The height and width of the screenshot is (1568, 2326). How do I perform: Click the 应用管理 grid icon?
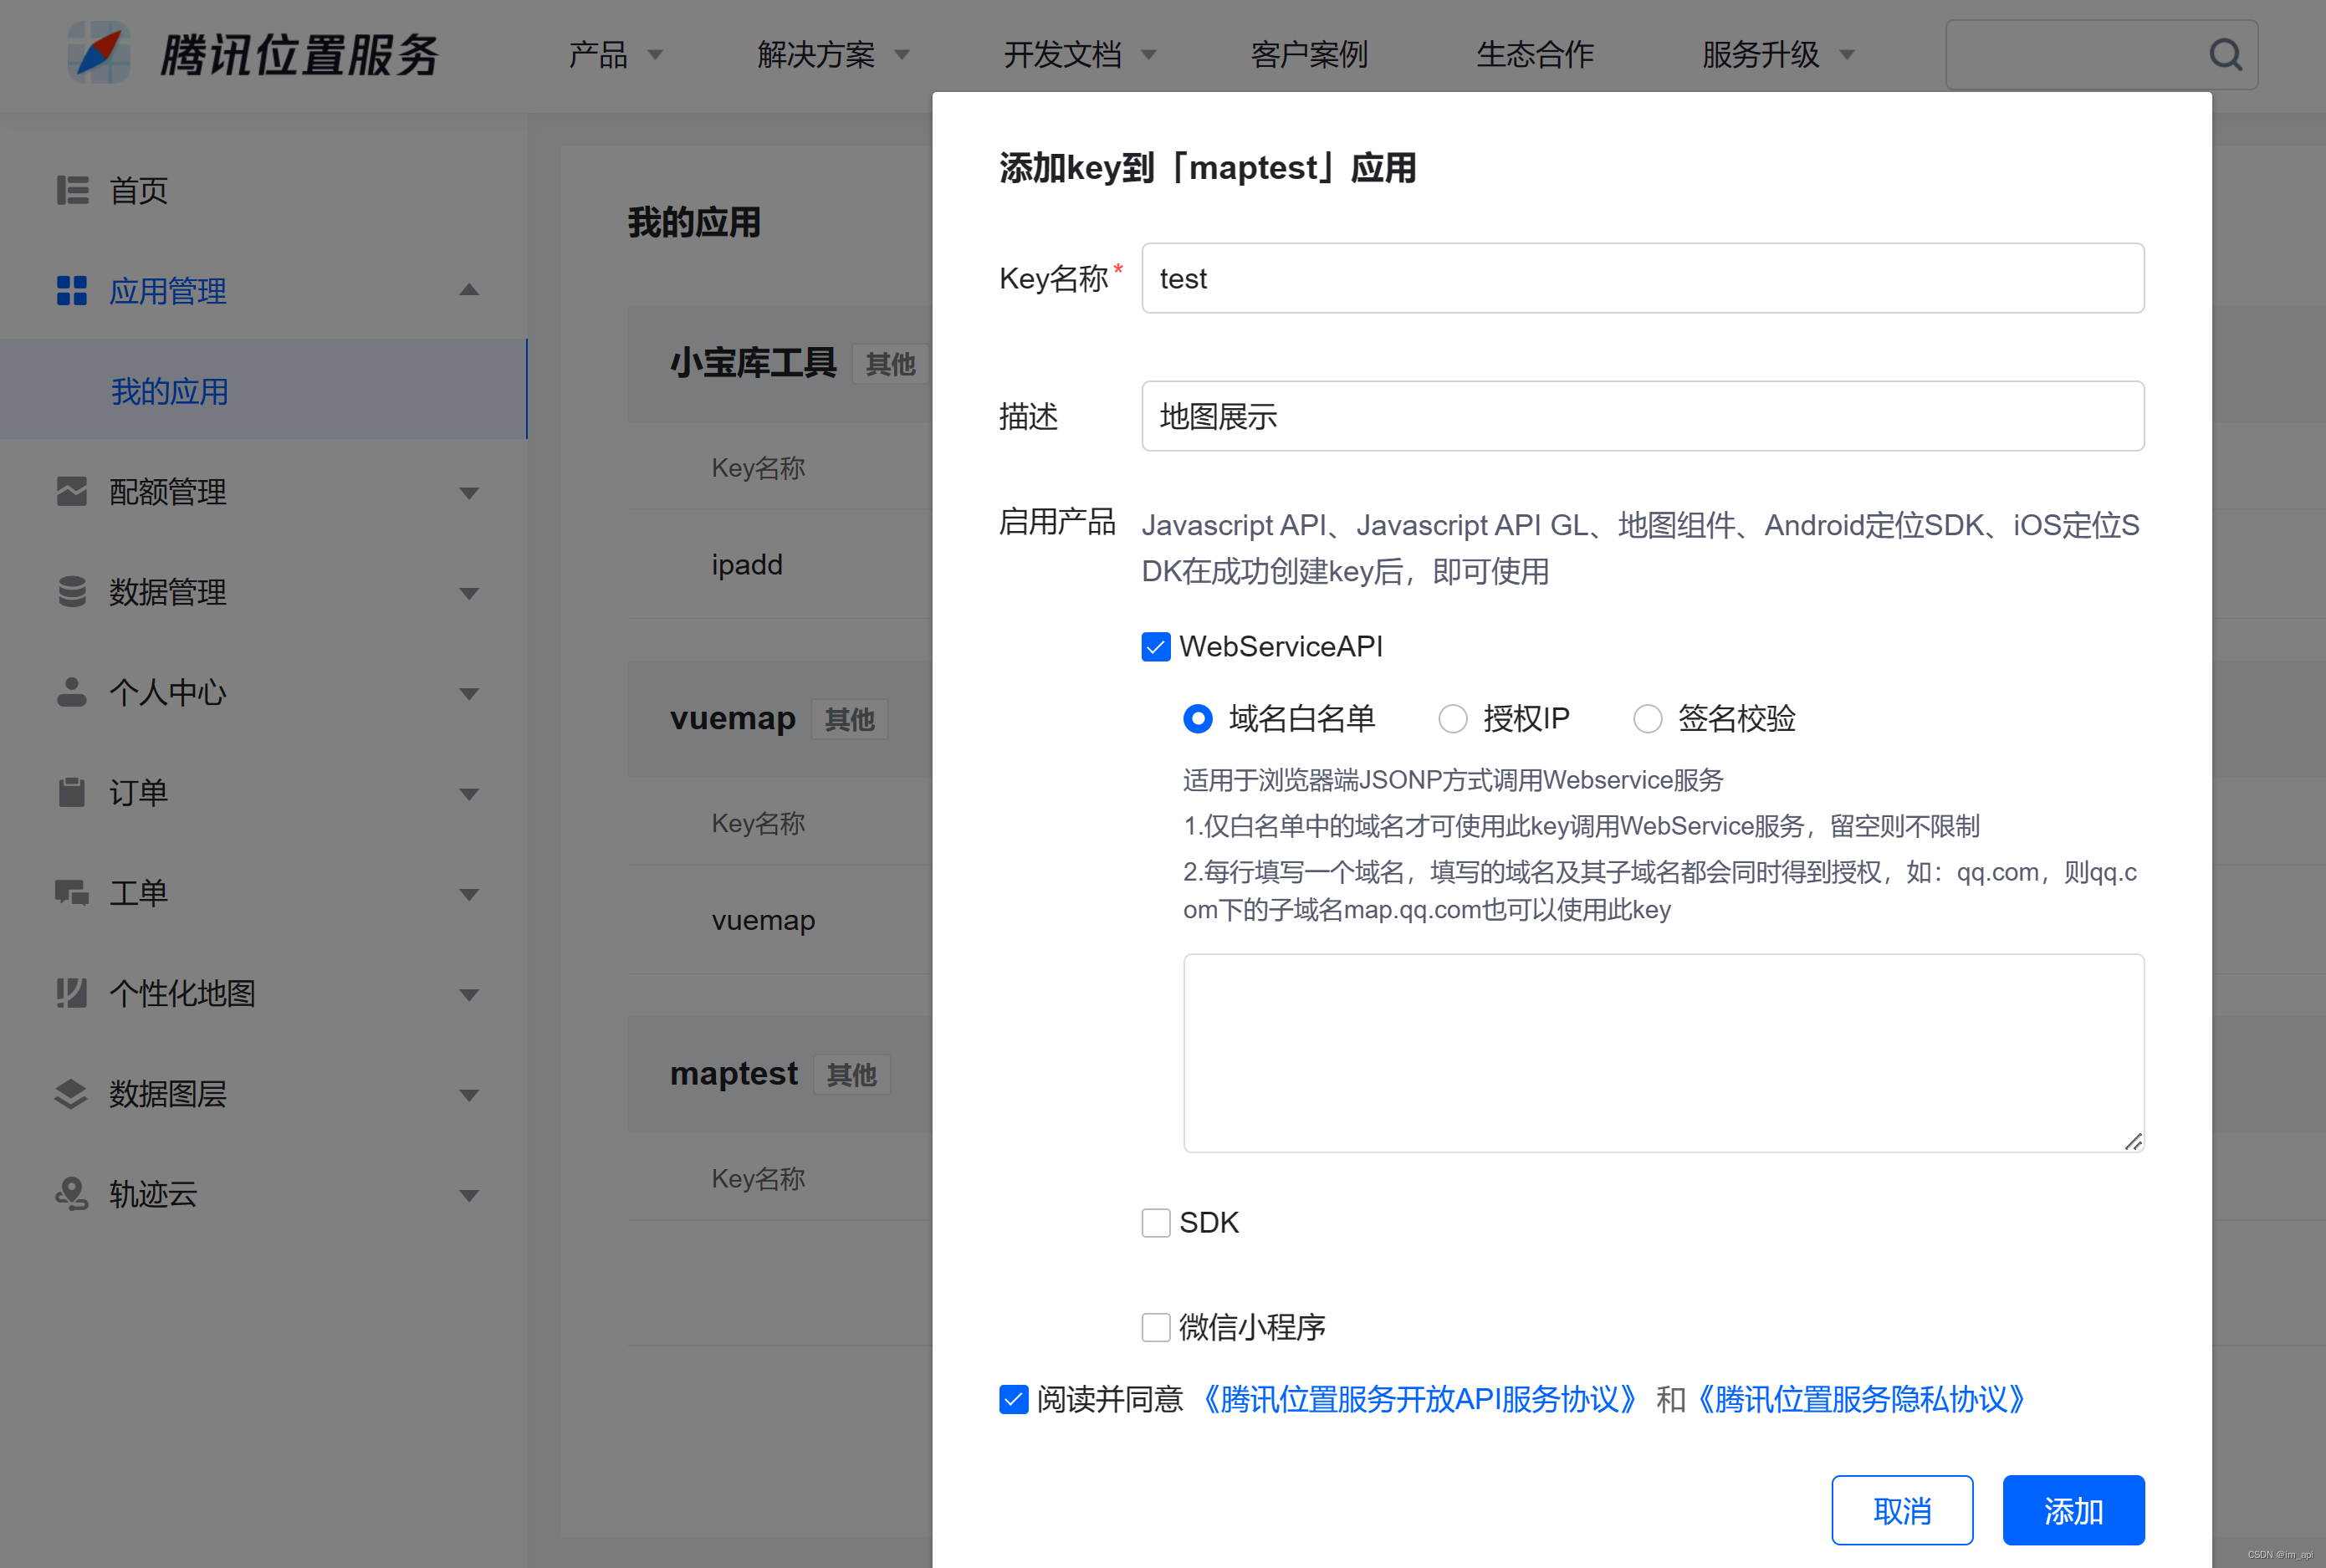coord(72,291)
